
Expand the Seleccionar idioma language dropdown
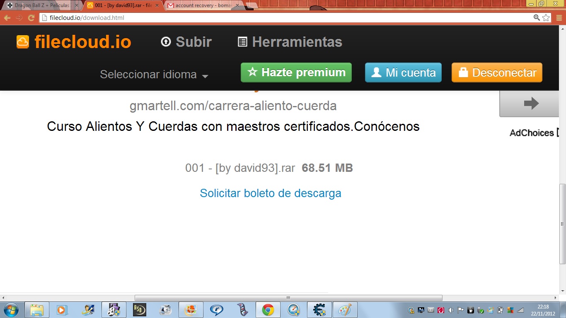pyautogui.click(x=154, y=75)
